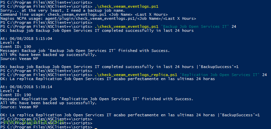Image resolution: width=271 pixels, height=129 pixels.
Task: Click the 'acabo perfectamente' line with perfdata
Action: [x=130, y=115]
